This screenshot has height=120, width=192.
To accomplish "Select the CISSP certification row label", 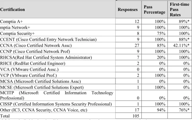I will (56, 104).
